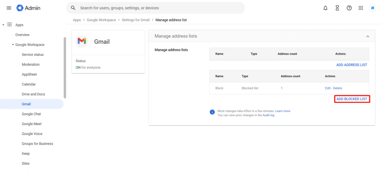Collapse the Manage address lists panel
Image resolution: width=381 pixels, height=172 pixels.
[368, 36]
